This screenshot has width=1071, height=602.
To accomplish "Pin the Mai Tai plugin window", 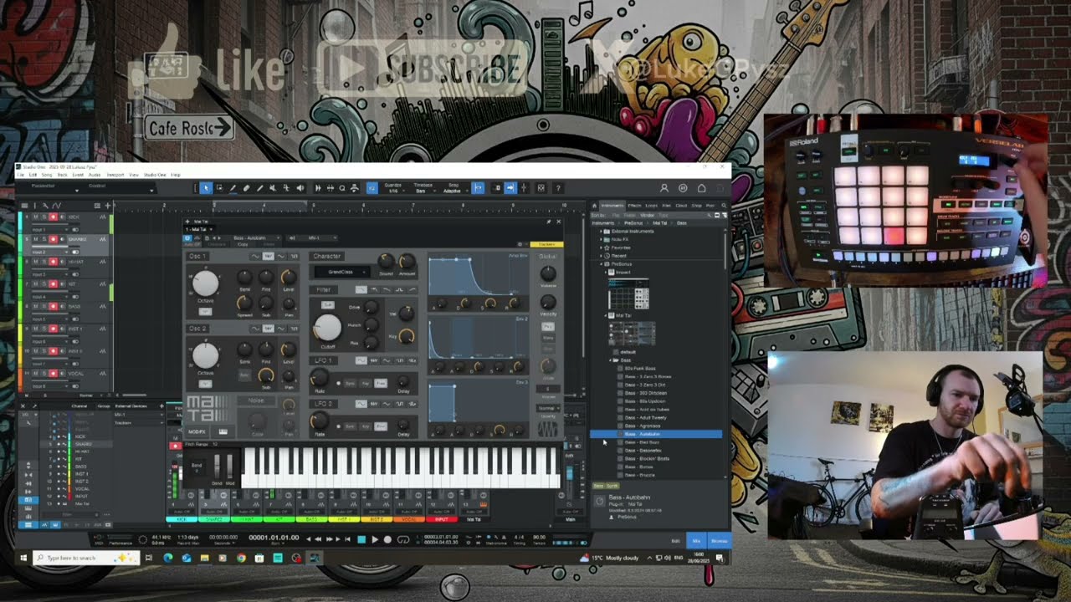I will [x=549, y=222].
